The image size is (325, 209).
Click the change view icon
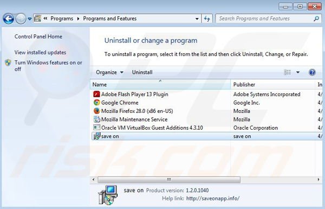[287, 72]
